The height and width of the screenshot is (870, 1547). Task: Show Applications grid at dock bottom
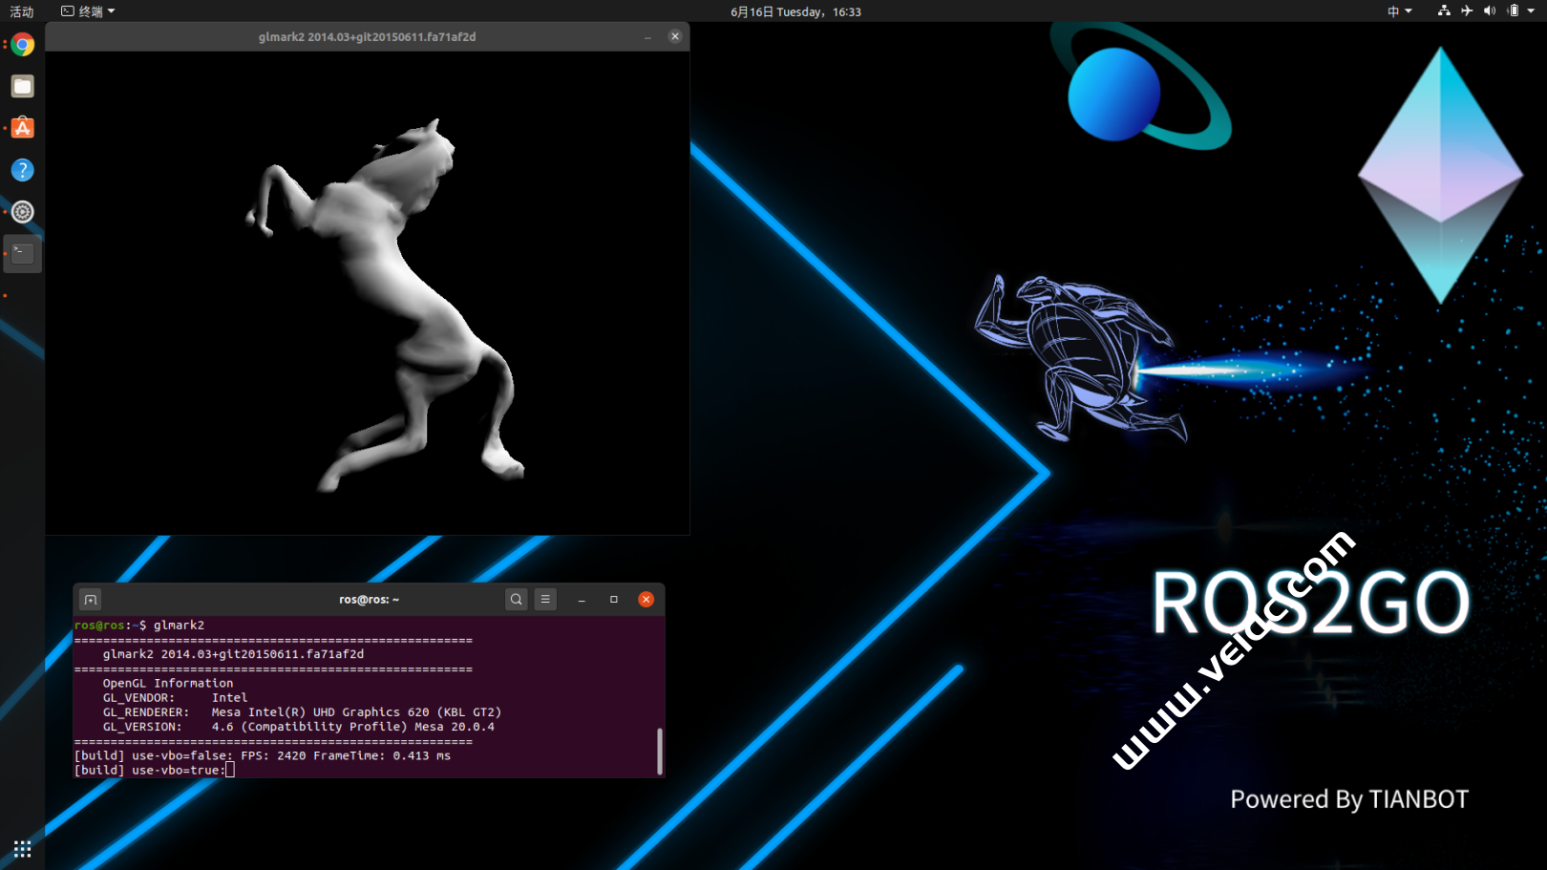pos(22,849)
